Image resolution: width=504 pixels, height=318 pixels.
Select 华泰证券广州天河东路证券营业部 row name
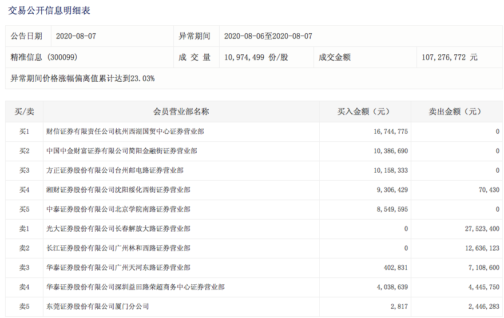118,268
